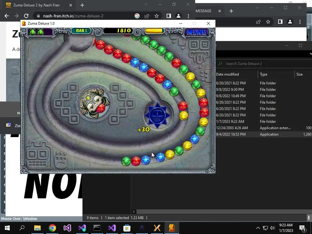The width and height of the screenshot is (312, 234).
Task: Select the 9/4/2022 10:53 PM Application row
Action: click(264, 134)
